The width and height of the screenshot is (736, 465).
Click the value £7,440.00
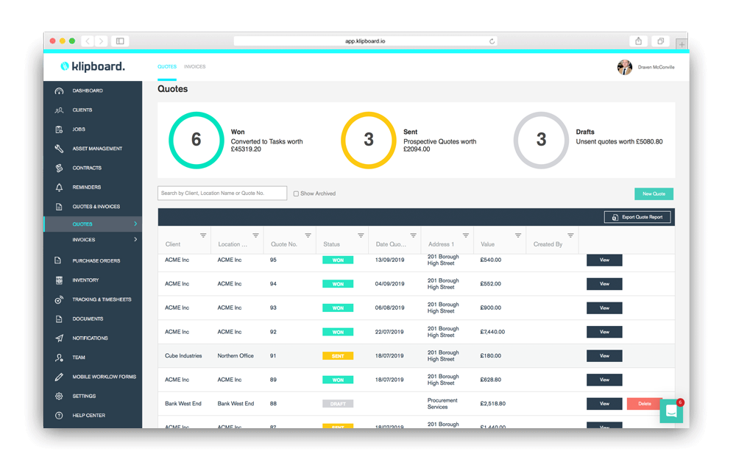tap(492, 332)
